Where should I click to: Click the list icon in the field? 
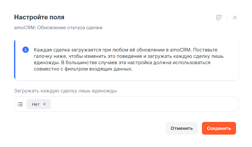click(20, 104)
